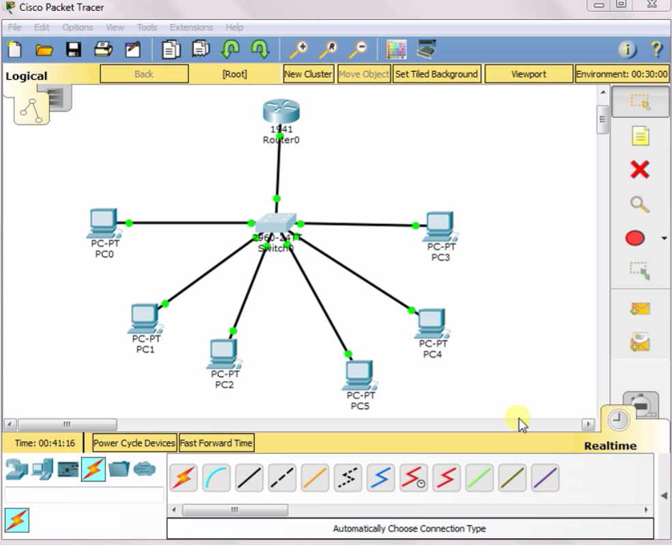Viewport: 672px width, 545px height.
Task: Click Power Cycle Devices button
Action: [135, 443]
